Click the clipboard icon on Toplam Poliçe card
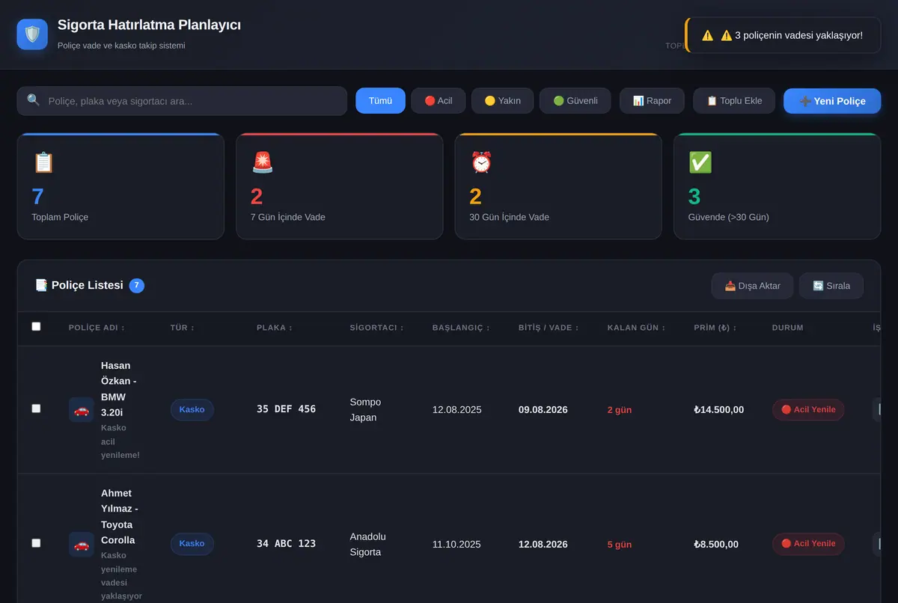 click(x=43, y=162)
